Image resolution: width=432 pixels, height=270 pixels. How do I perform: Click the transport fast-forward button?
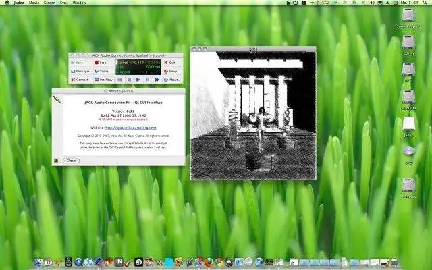pos(157,80)
